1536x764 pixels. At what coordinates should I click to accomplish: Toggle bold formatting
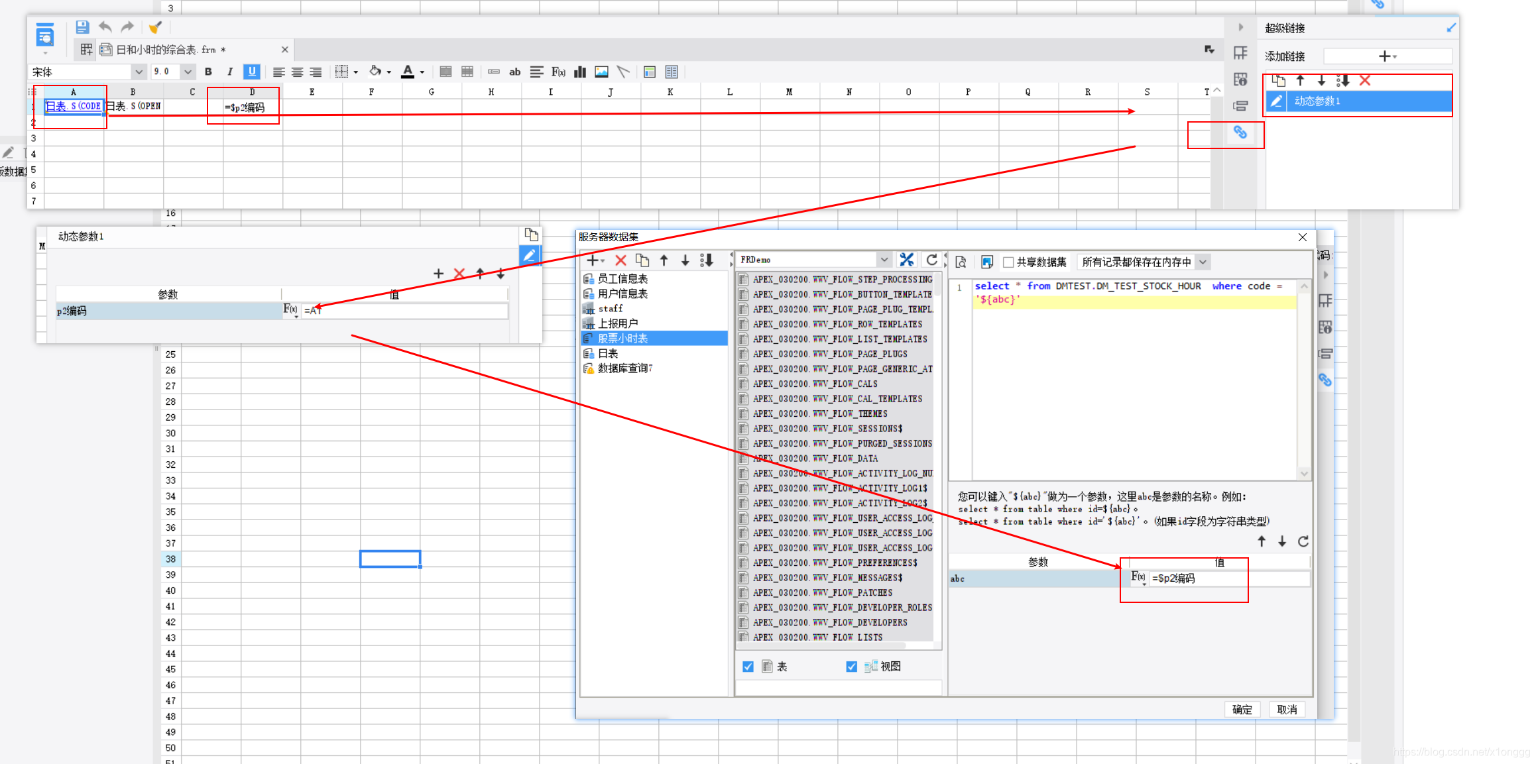(x=208, y=72)
